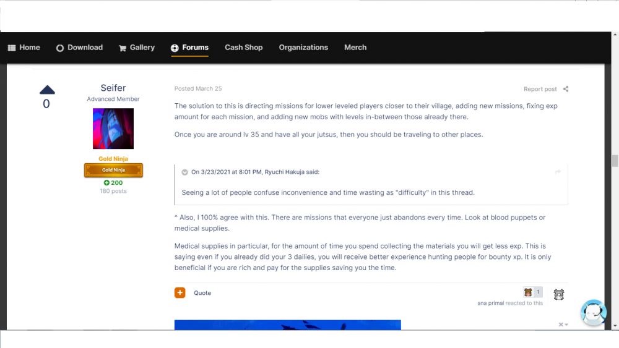Click the orange plus multiquote button

[x=180, y=293]
